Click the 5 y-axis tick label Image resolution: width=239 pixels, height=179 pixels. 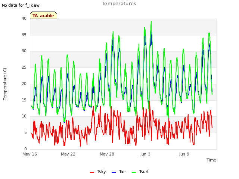click(x=25, y=133)
